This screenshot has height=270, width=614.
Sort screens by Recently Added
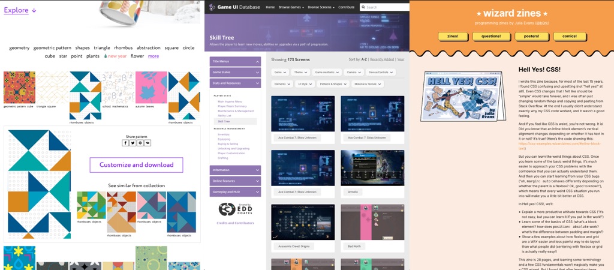coord(382,59)
